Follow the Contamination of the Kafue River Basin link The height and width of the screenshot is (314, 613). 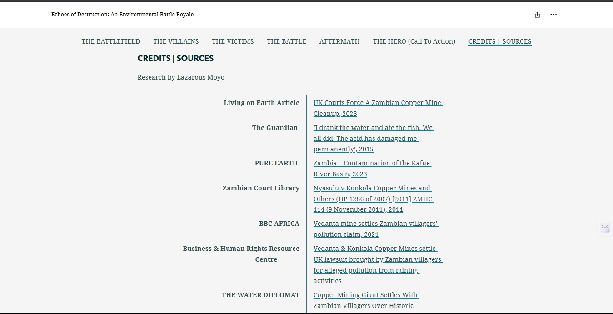(372, 169)
